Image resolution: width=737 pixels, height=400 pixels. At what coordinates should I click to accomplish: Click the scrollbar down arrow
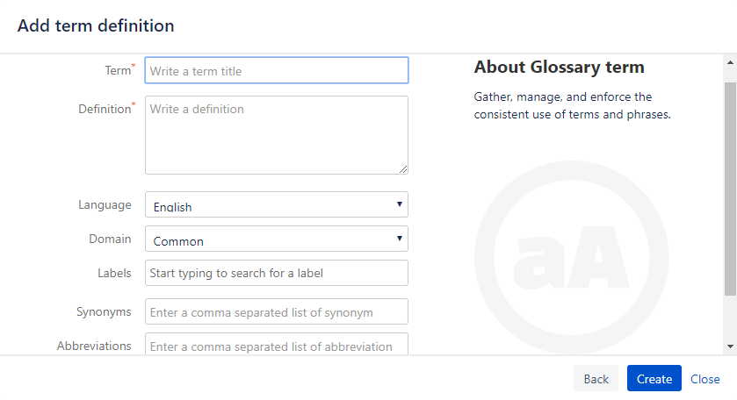click(x=730, y=346)
